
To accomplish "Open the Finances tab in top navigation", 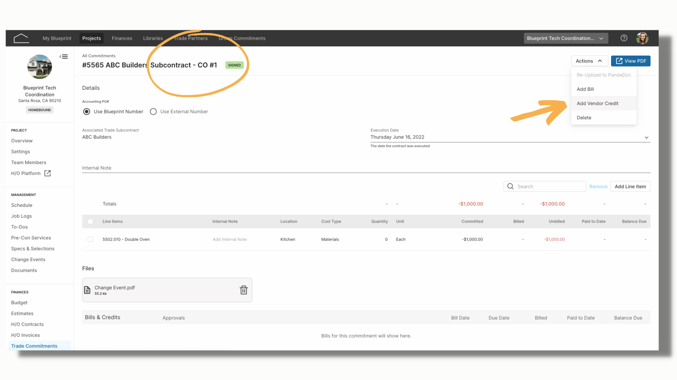I will pyautogui.click(x=122, y=38).
